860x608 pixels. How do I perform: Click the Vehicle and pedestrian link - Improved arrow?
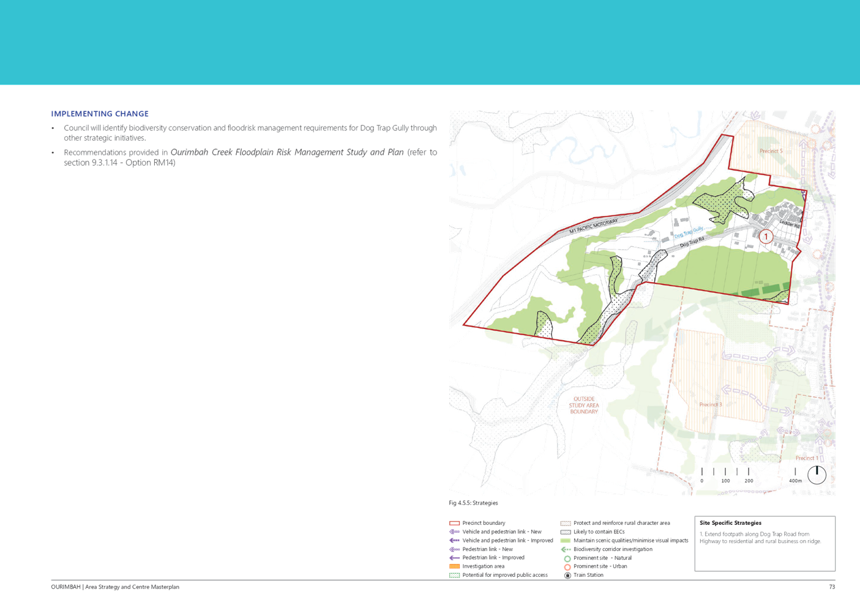[x=455, y=540]
